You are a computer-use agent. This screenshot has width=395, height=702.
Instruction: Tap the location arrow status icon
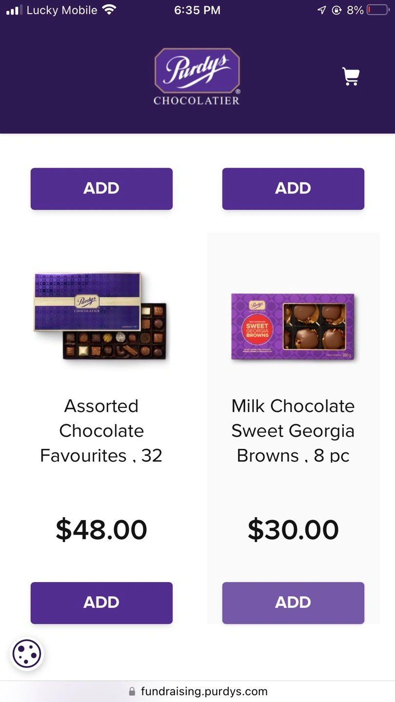coord(321,10)
